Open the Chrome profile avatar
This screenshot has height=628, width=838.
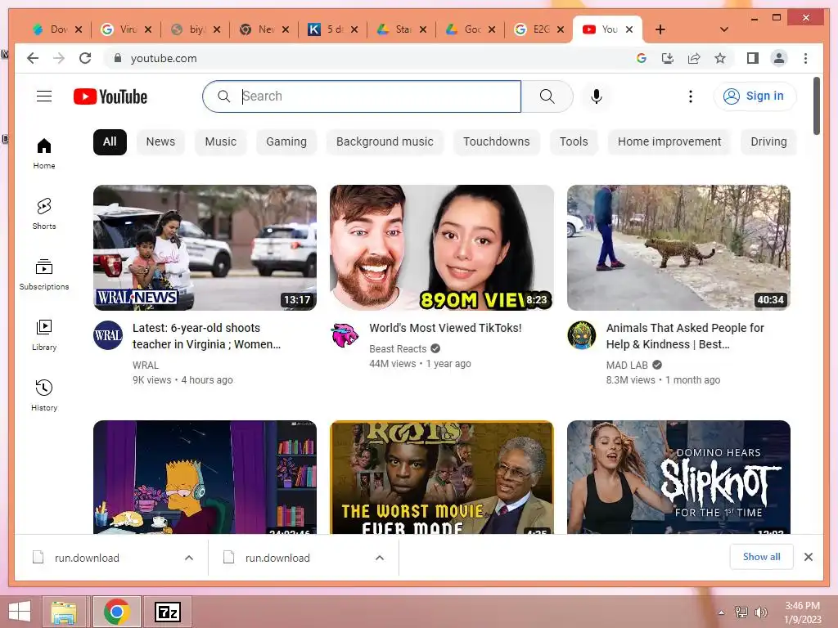779,58
